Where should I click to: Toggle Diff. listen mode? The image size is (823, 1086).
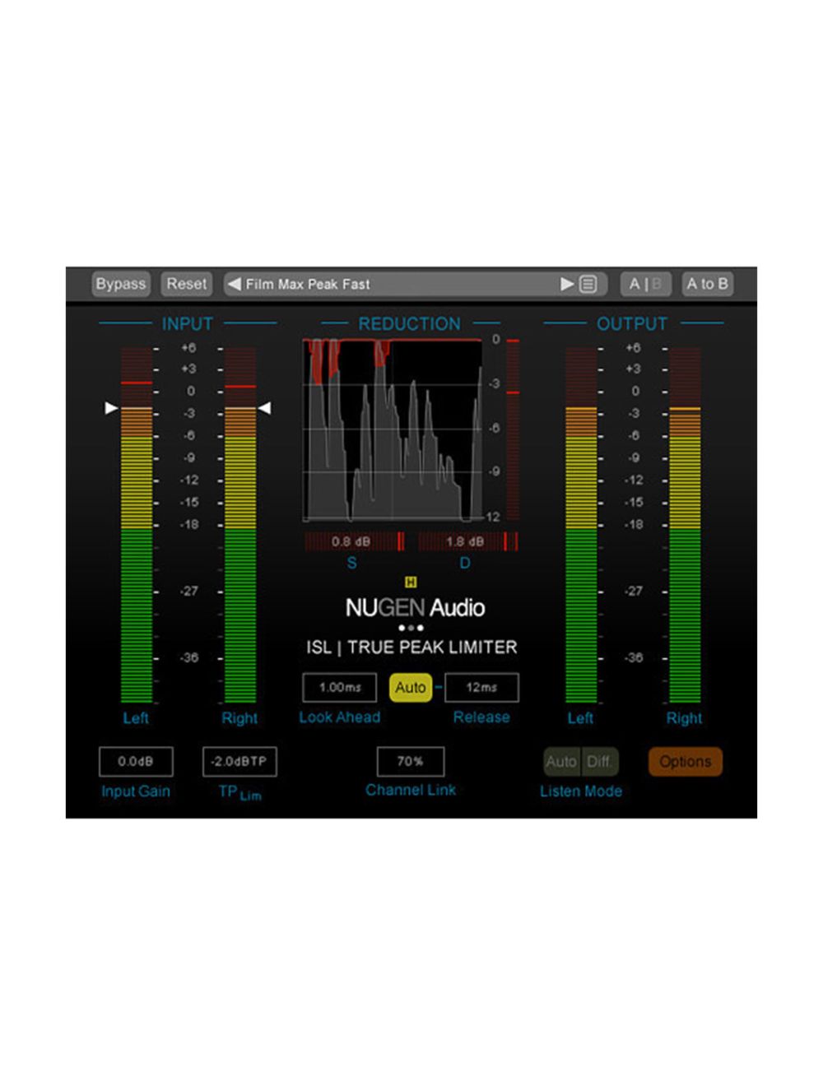pyautogui.click(x=600, y=761)
